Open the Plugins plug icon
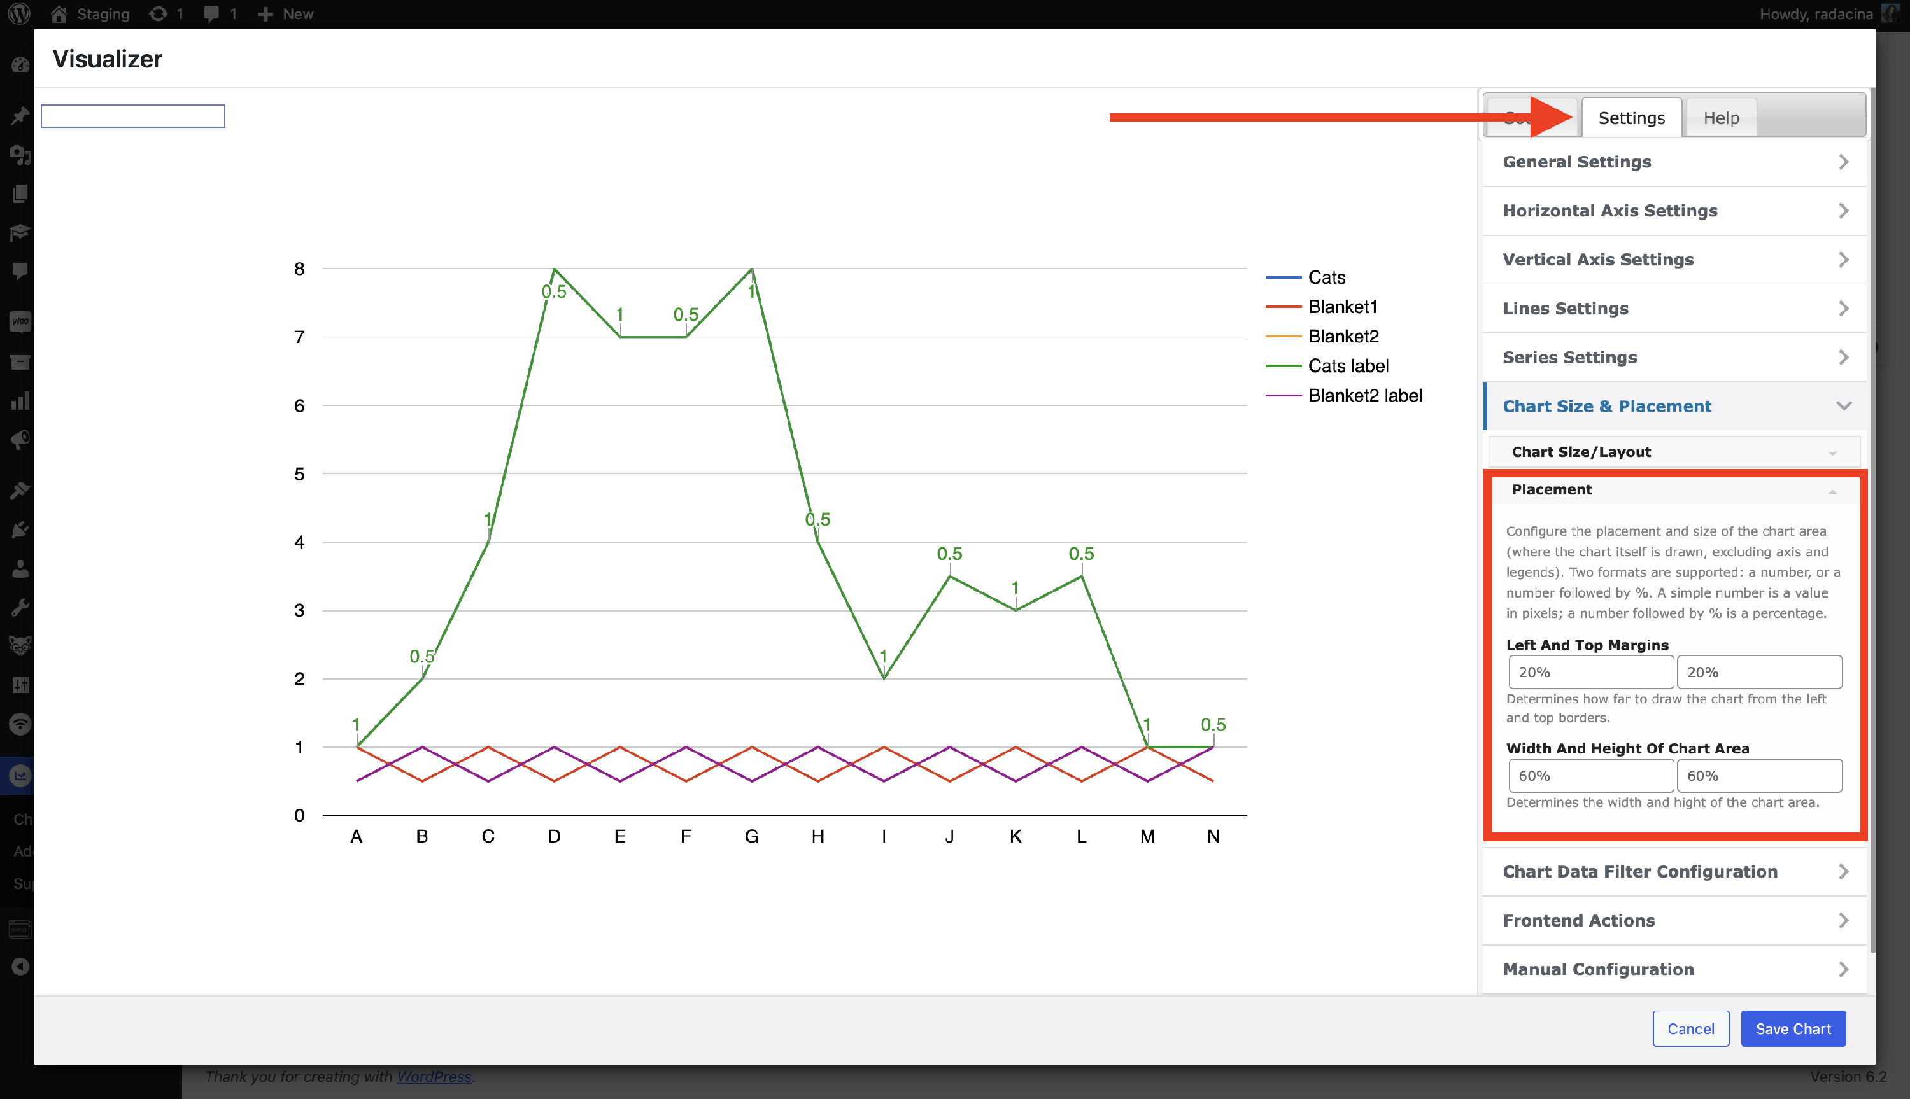Image resolution: width=1910 pixels, height=1099 pixels. (x=20, y=530)
